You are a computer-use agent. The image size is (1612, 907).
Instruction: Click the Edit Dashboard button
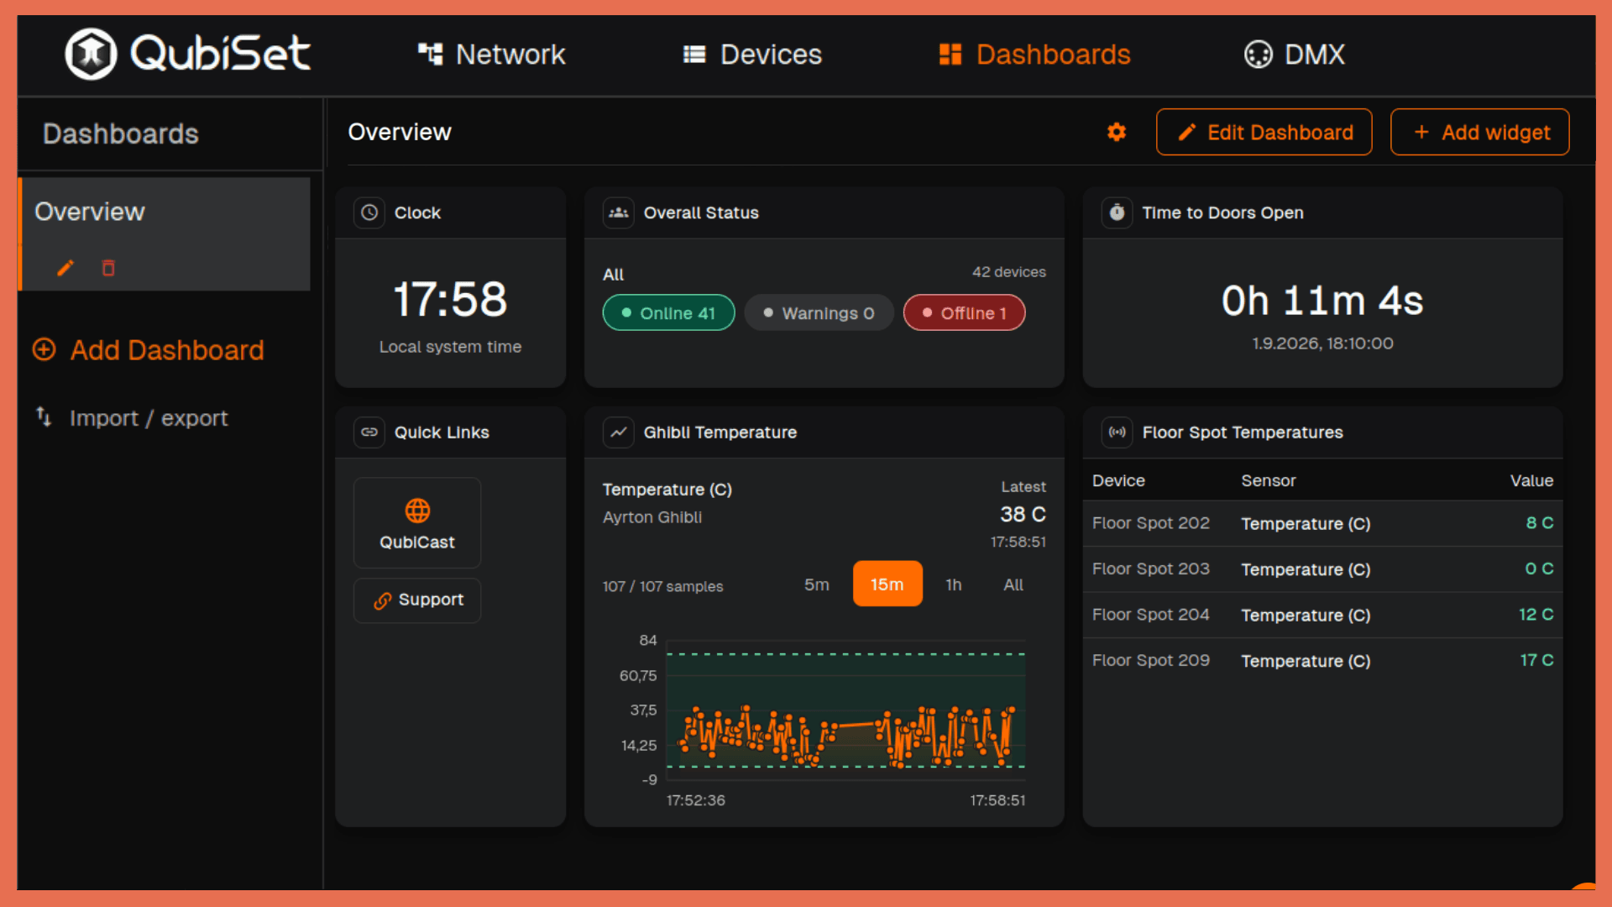[1264, 132]
